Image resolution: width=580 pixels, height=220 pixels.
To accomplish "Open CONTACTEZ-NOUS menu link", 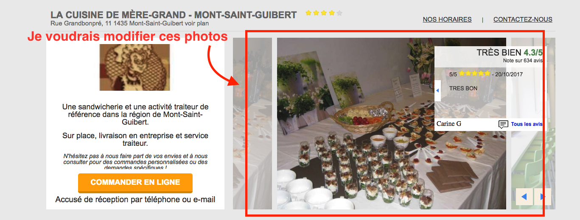I will tap(523, 19).
